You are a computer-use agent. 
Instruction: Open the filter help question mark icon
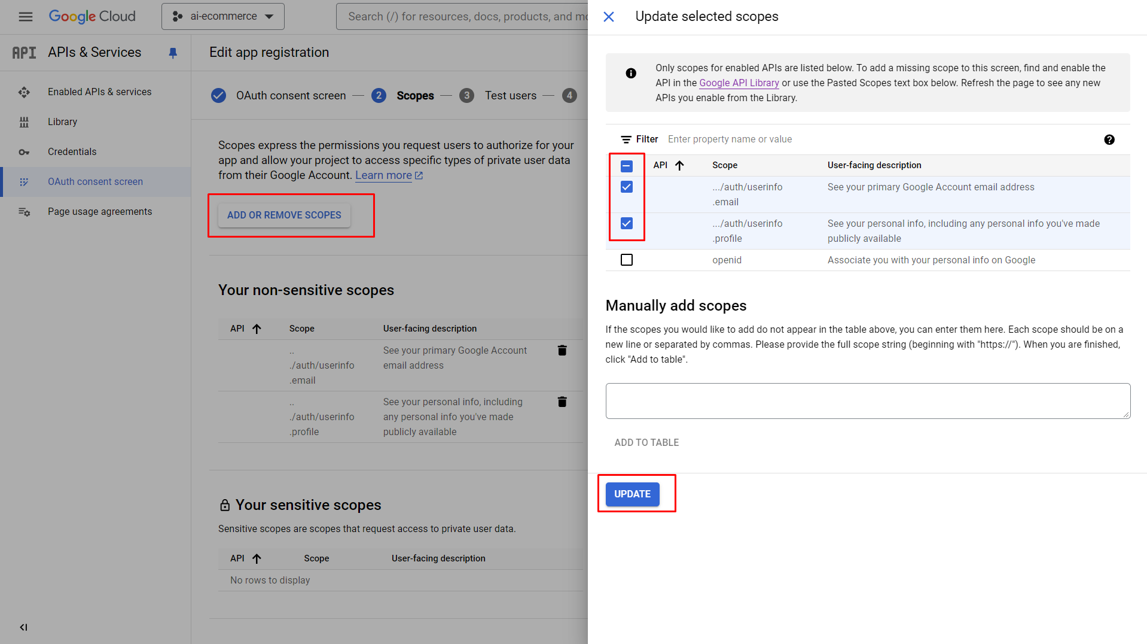[x=1109, y=139]
